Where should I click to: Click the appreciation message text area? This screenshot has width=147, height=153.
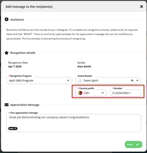[74, 123]
